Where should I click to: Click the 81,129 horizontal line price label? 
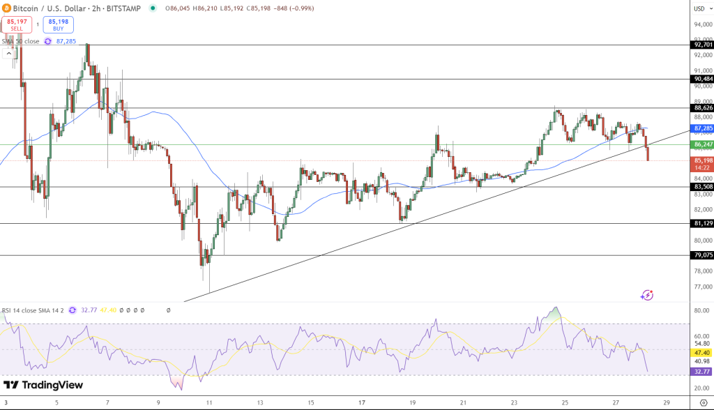tap(703, 223)
